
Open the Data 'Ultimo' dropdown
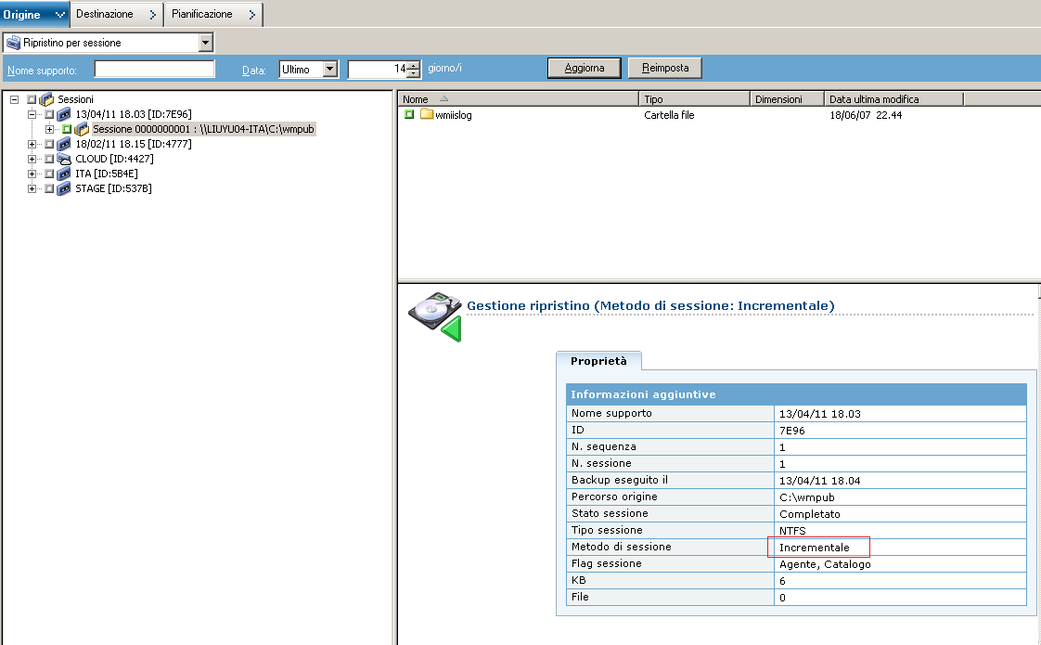click(329, 69)
